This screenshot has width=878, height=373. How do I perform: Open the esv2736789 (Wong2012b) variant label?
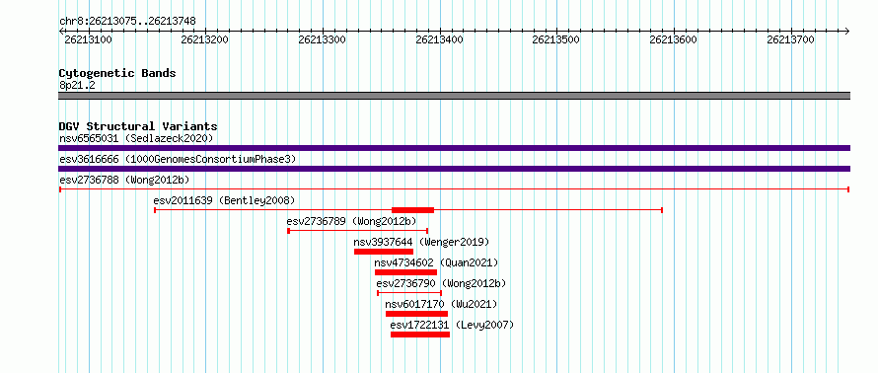[x=351, y=221]
